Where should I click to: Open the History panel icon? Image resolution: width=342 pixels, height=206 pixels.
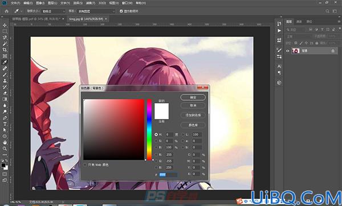(279, 23)
